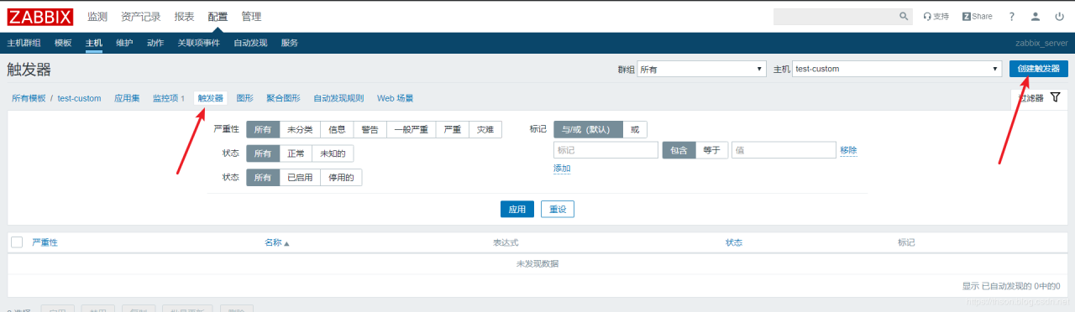The image size is (1075, 312).
Task: Tick the select-all table checkbox
Action: tap(17, 242)
